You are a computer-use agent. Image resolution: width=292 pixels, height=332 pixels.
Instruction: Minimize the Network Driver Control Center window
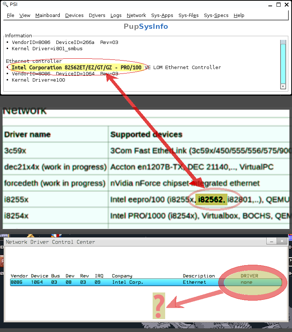[x=272, y=241]
